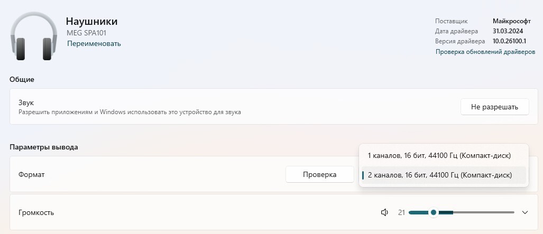Click the Параметры вывода section header
This screenshot has height=234, width=543.
[x=44, y=147]
